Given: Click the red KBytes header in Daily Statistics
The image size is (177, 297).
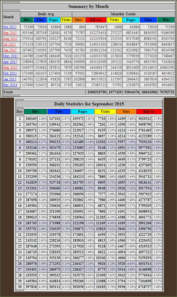Looking at the screenshot, I should coord(149,111).
